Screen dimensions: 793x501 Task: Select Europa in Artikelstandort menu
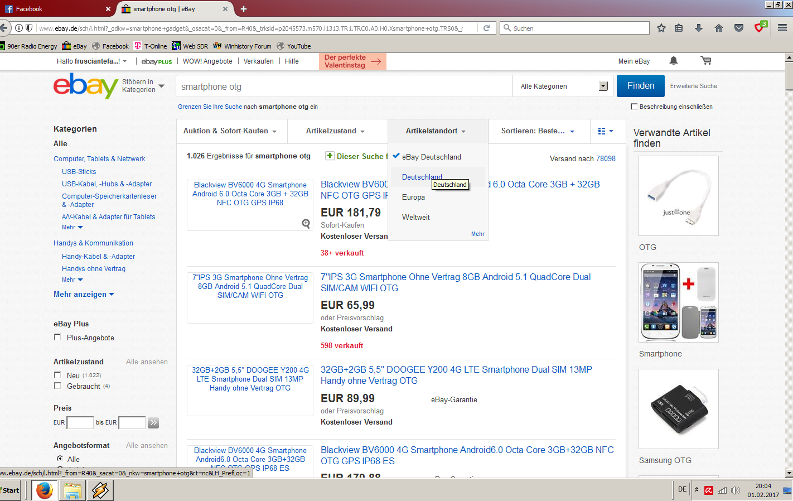413,197
